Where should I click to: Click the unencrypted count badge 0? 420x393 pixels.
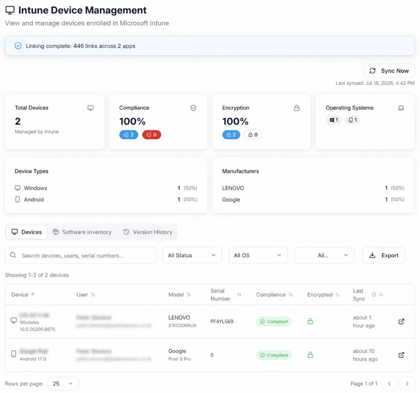click(253, 135)
